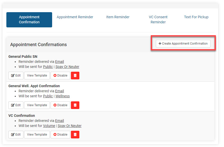Edit the General Public SN confirmation
Image resolution: width=224 pixels, height=147 pixels.
point(16,76)
